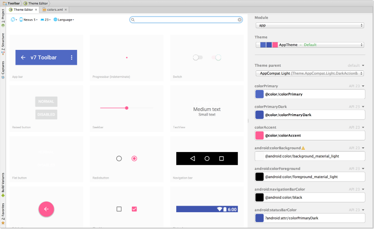Expand the android:statusBarColor API 23 arrow
This screenshot has height=229, width=374.
(363, 210)
